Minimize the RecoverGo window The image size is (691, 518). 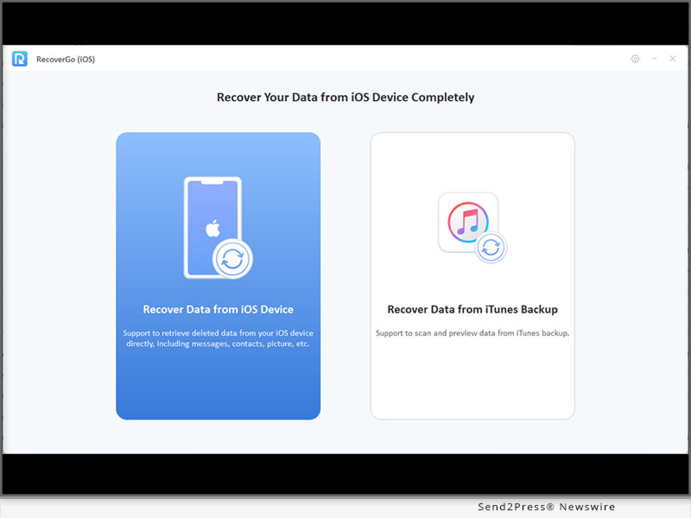654,59
